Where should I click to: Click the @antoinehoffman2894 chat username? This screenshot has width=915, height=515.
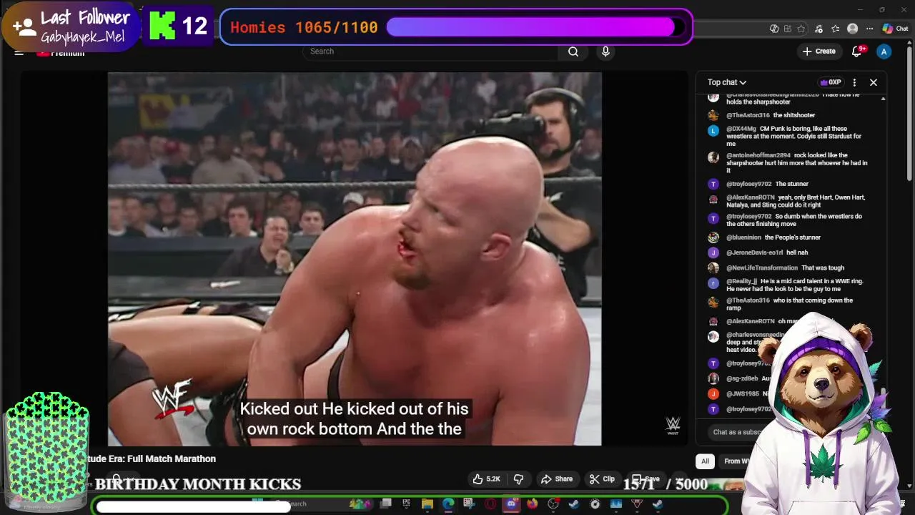[x=758, y=155]
